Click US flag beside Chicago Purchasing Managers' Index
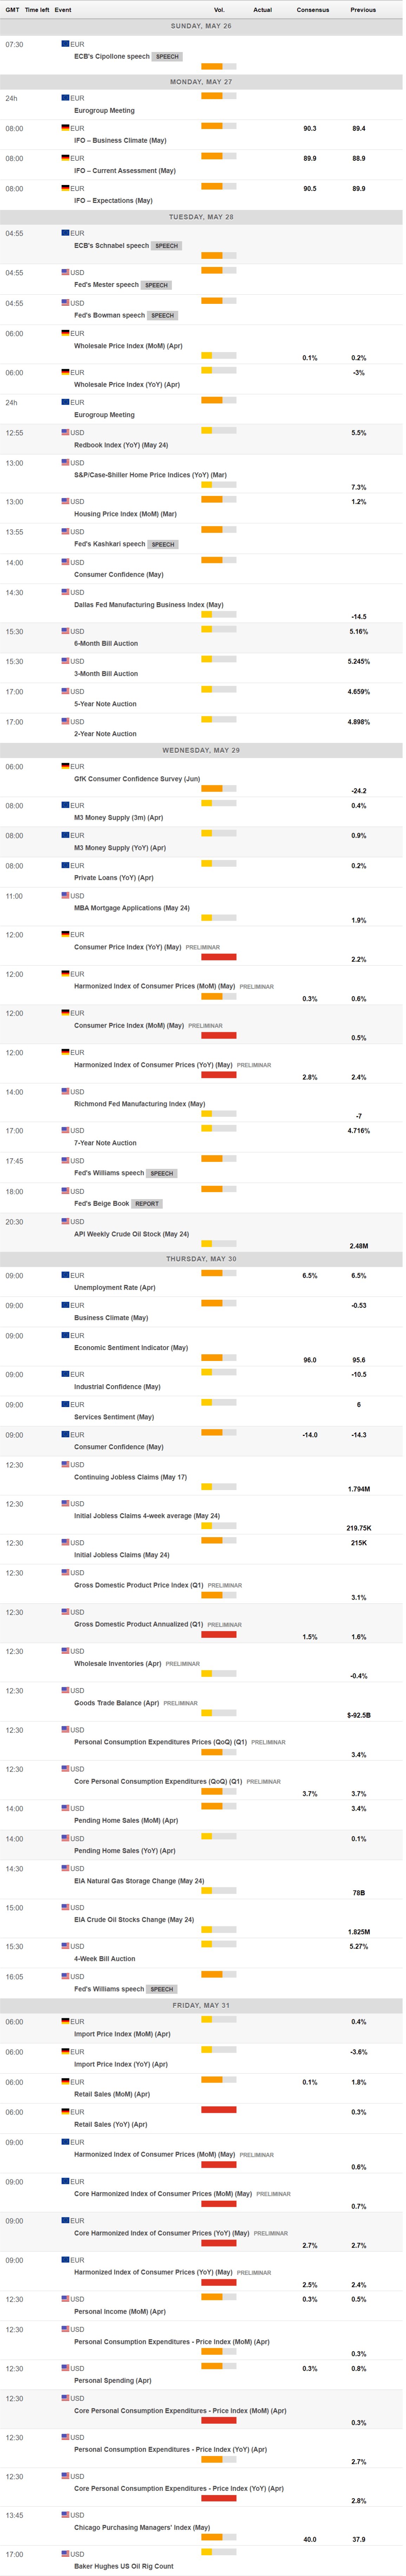The width and height of the screenshot is (406, 2576). point(66,2514)
